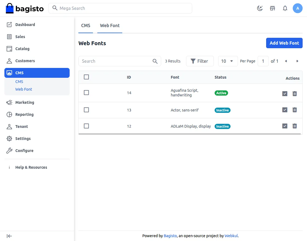The height and width of the screenshot is (241, 307).
Task: Delete the Actor sans-serif font
Action: coord(294,110)
